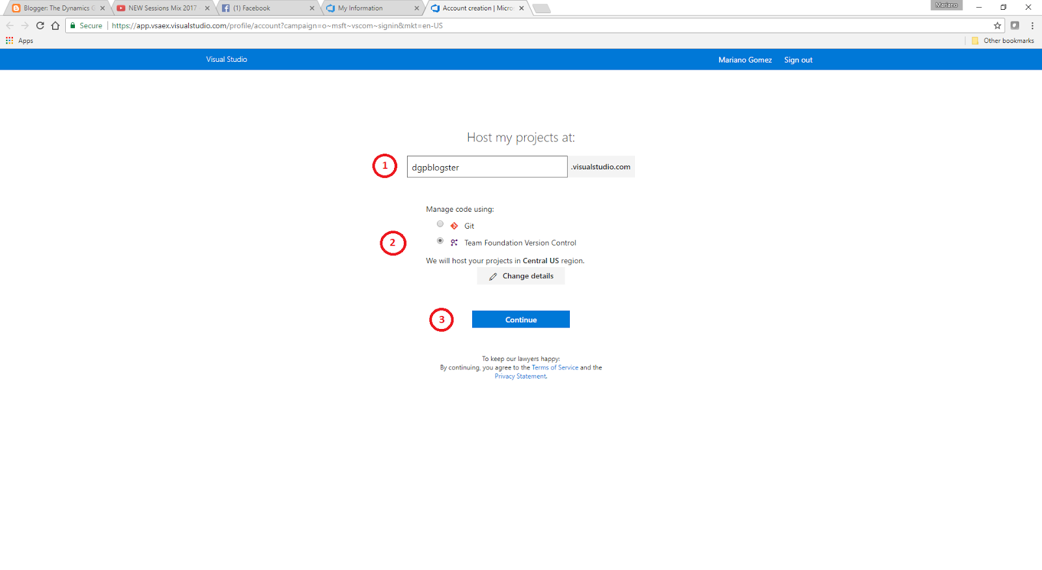Click the browser back arrow
The width and height of the screenshot is (1042, 570).
(10, 25)
